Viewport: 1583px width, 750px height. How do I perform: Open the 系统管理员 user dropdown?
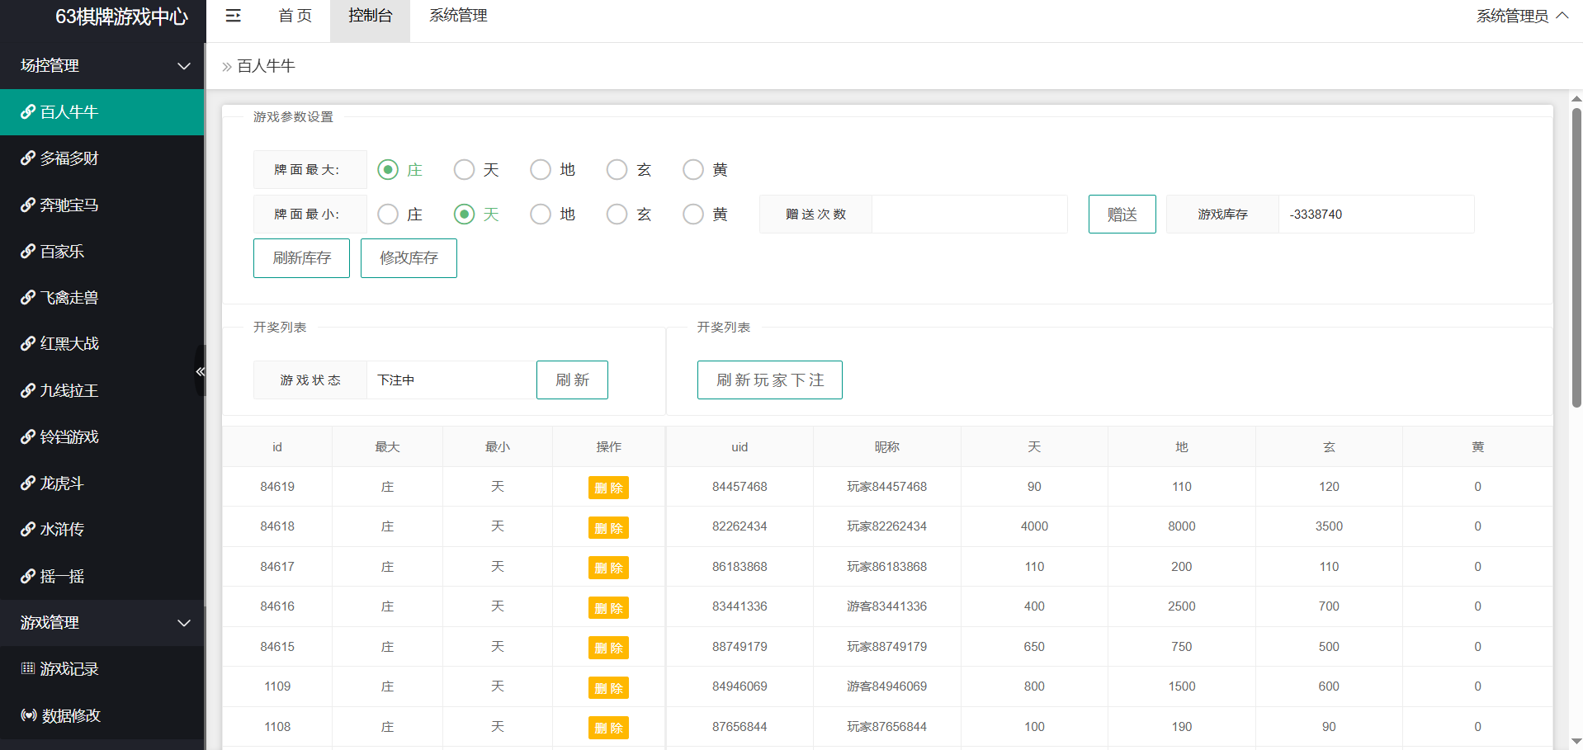pos(1521,16)
